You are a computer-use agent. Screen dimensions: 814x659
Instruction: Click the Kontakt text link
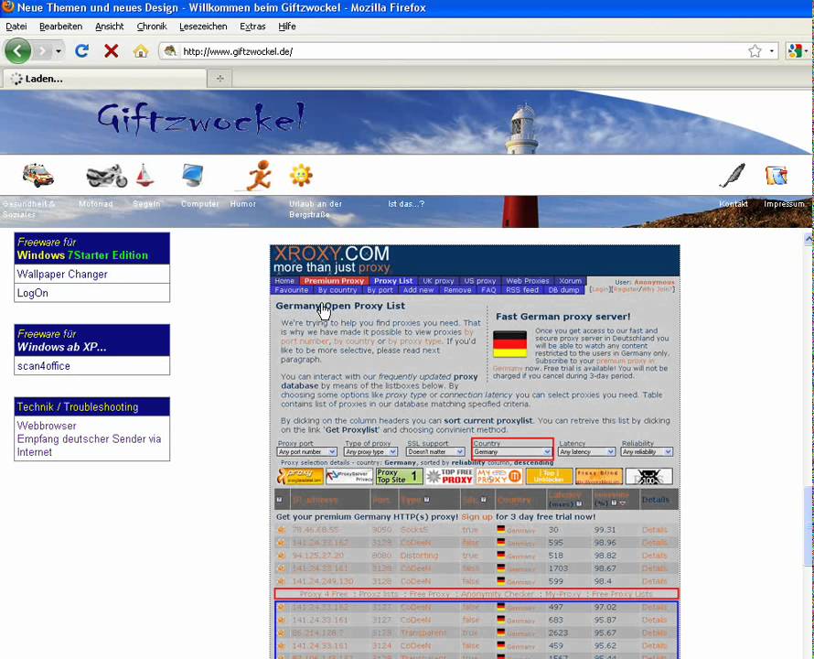coord(734,204)
